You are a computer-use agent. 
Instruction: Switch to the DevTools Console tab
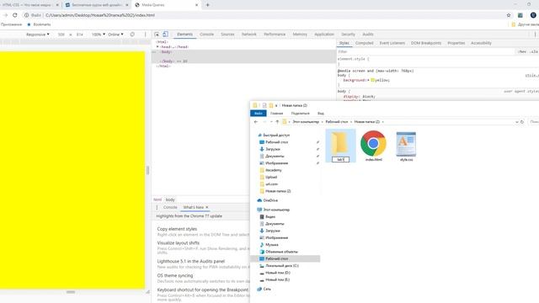(x=206, y=35)
